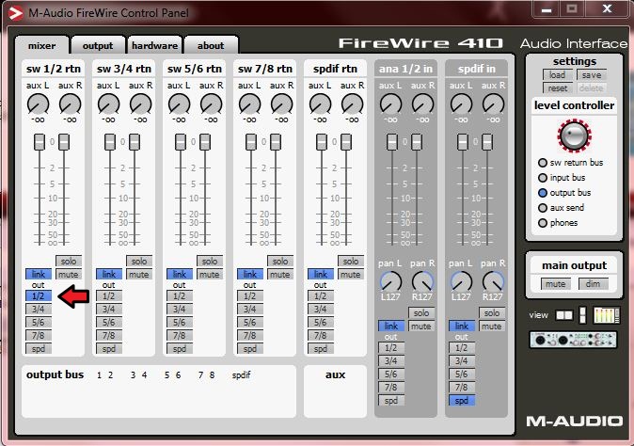
Task: Click the 'output bus' label
Action: [x=55, y=374]
